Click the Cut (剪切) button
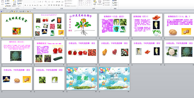This screenshot has height=98, width=194. point(7,1)
